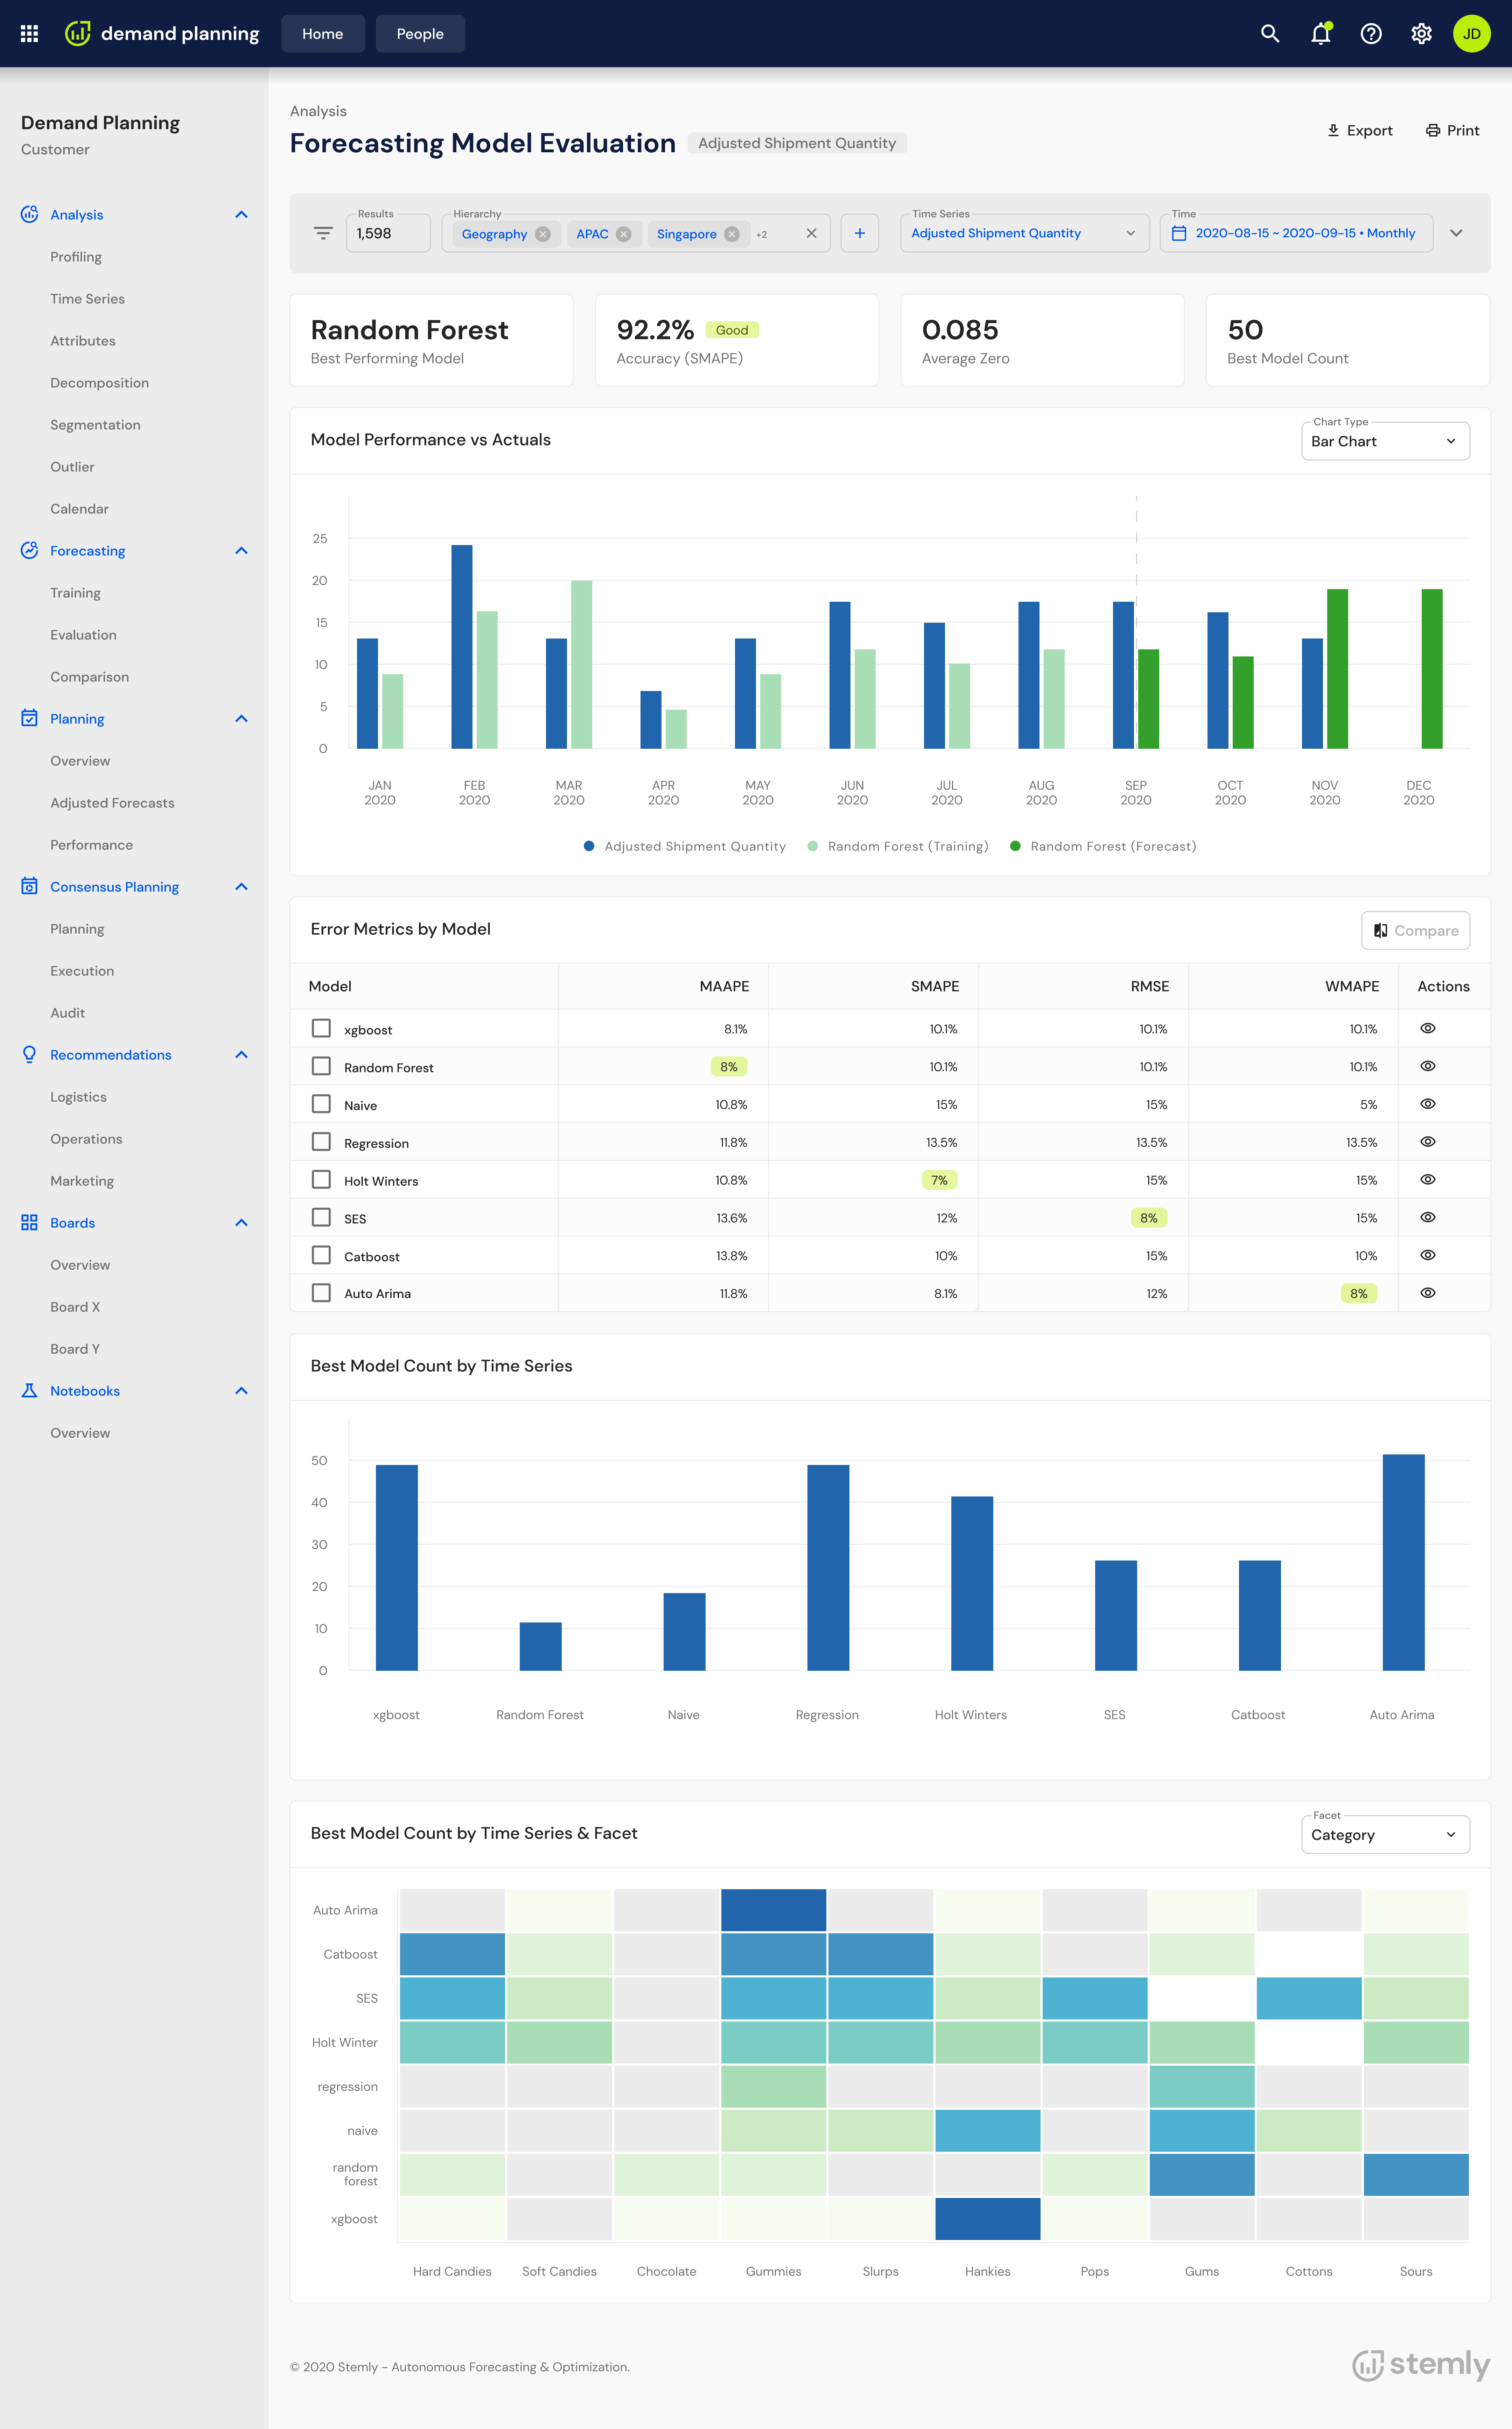Tick the xgboost model checkbox
Screen dimensions: 1512x2429
click(321, 1028)
